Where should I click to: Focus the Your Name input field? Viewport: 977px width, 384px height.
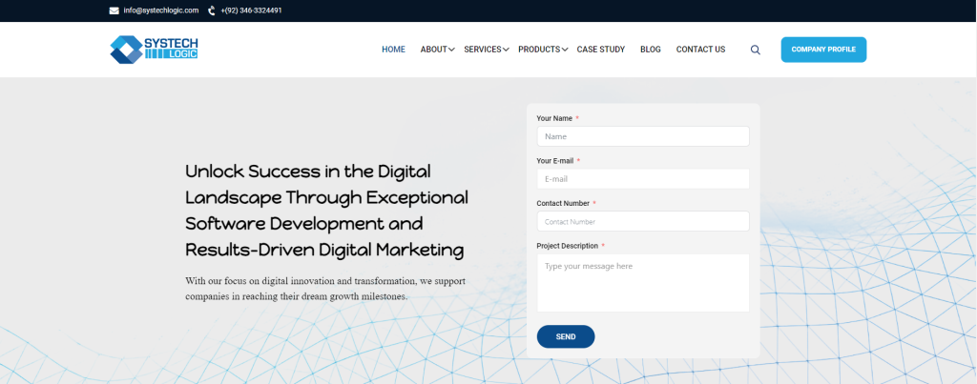coord(643,136)
